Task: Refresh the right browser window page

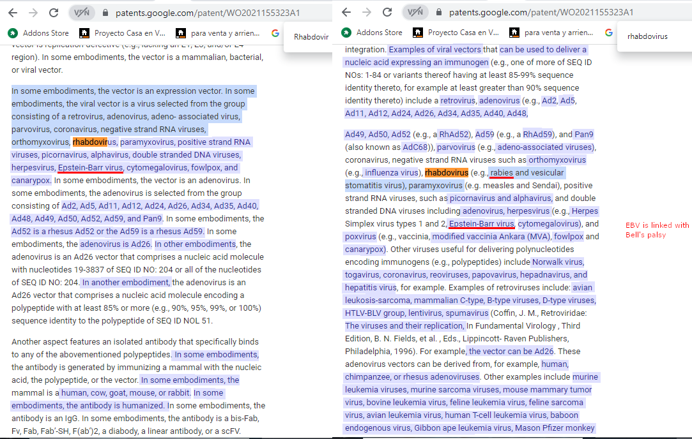Action: click(387, 12)
